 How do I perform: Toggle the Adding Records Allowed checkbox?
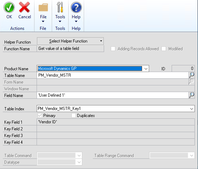point(113,49)
